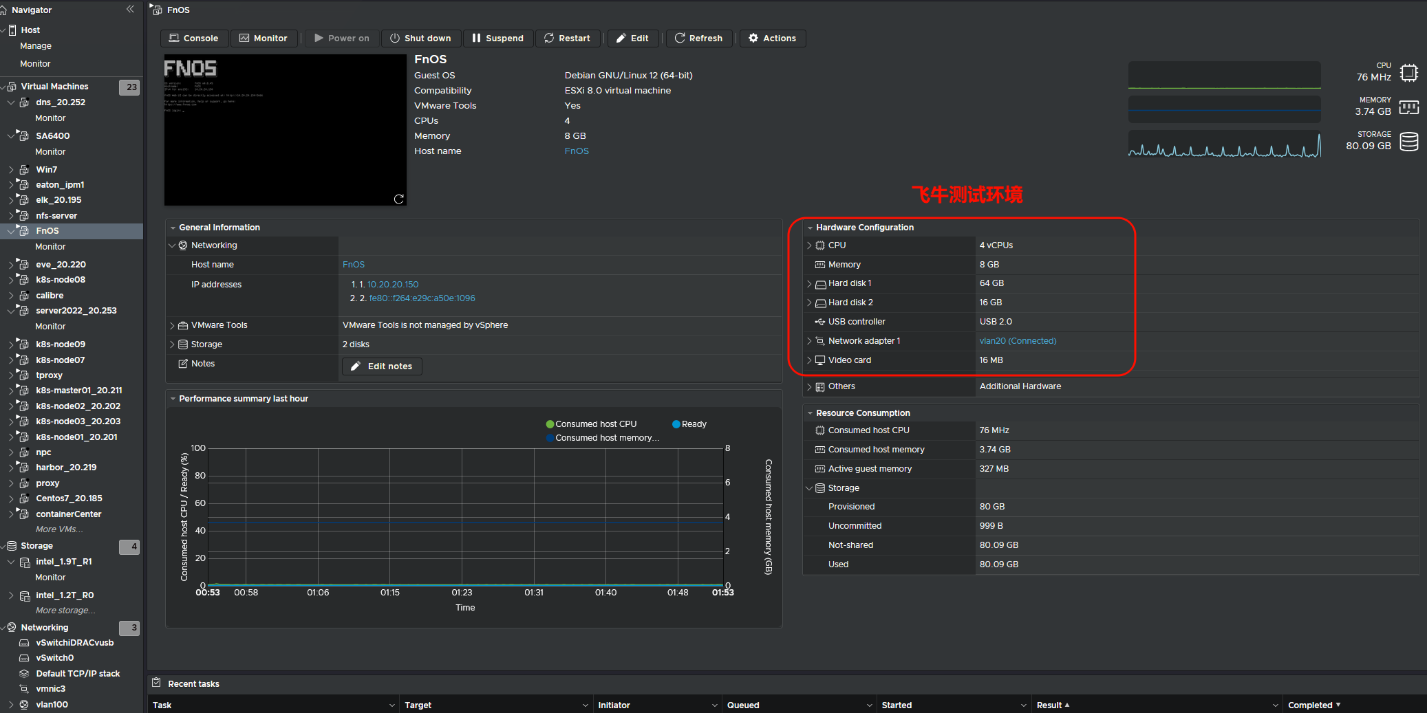Click the vlan100 port group icon
This screenshot has height=713, width=1427.
tap(24, 705)
